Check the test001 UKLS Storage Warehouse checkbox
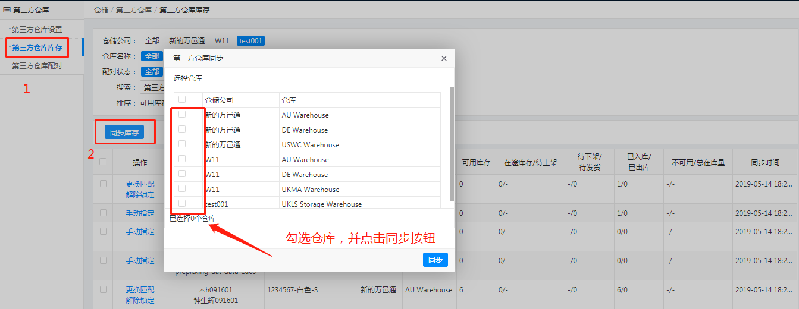The image size is (799, 309). (x=182, y=204)
